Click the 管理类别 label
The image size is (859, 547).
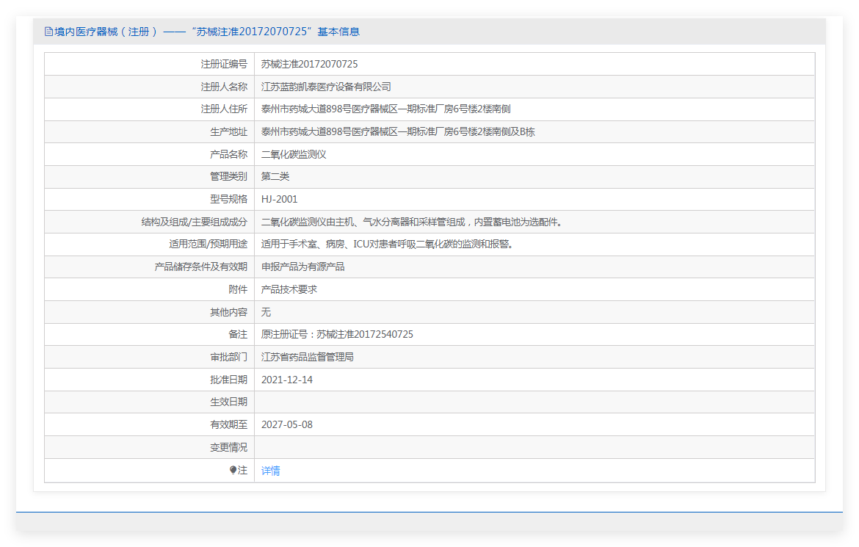pyautogui.click(x=228, y=176)
